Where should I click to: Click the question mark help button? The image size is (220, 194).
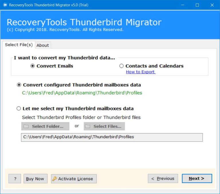click(15, 179)
